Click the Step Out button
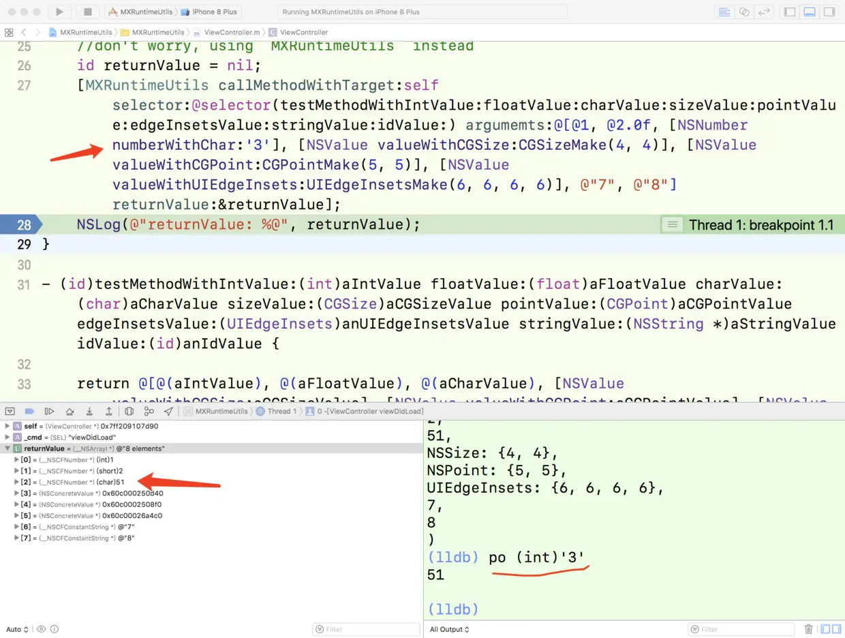The width and height of the screenshot is (845, 638). tap(108, 411)
